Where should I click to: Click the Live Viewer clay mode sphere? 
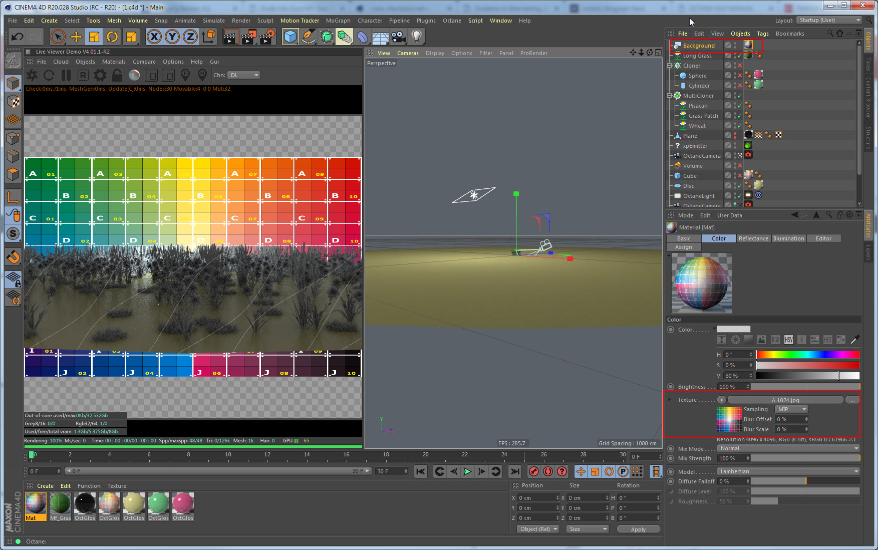(x=134, y=75)
